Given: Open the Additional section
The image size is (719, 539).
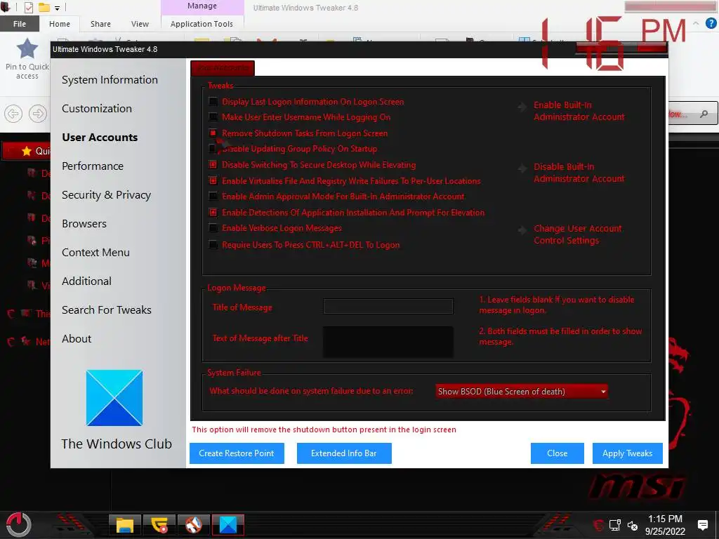Looking at the screenshot, I should (x=86, y=281).
